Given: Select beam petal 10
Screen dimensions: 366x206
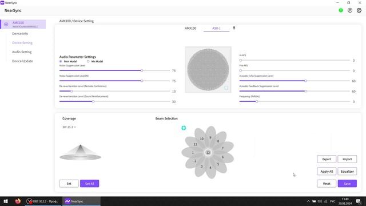Looking at the screenshot, I should [202, 138].
